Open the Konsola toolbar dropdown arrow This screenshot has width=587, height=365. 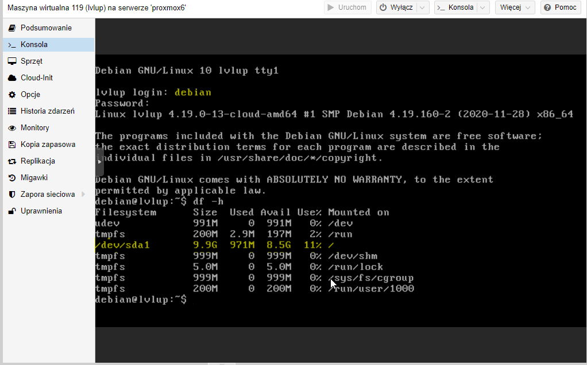point(483,7)
